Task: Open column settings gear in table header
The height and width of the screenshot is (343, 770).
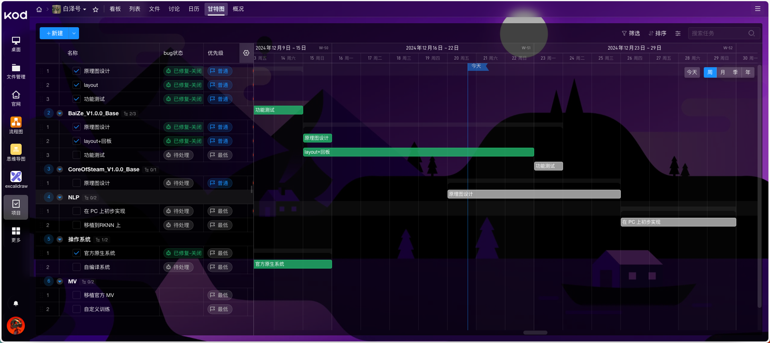Action: (246, 53)
